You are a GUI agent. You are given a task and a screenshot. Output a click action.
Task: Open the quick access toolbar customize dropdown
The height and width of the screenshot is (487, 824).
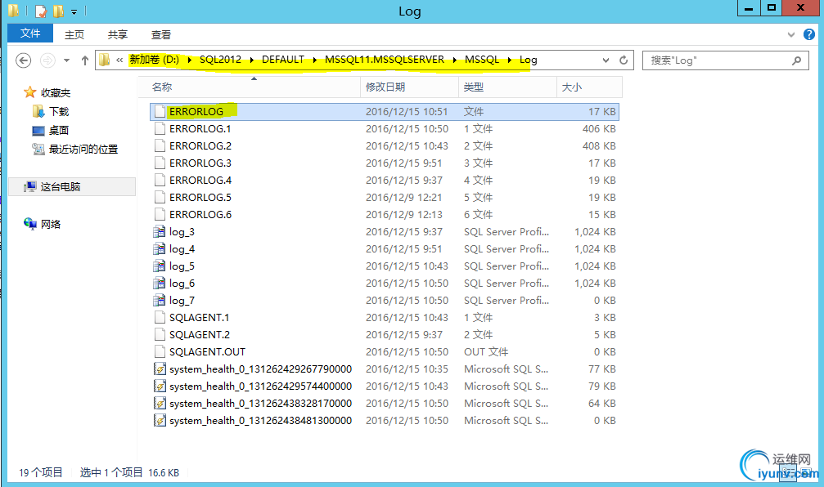point(74,11)
